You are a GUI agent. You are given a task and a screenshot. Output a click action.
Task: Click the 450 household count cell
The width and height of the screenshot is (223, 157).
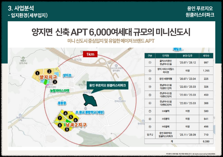pyautogui.click(x=206, y=95)
